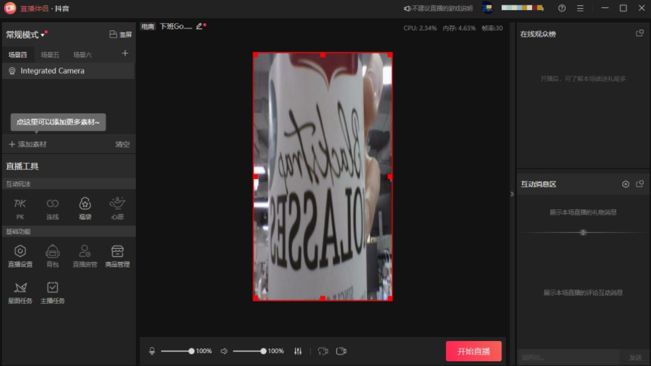This screenshot has height=366, width=651.
Task: Toggle the camera icon in bottom toolbar
Action: pos(342,351)
